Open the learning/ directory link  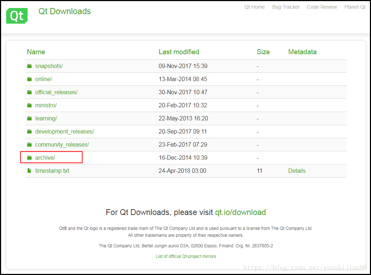(46, 118)
